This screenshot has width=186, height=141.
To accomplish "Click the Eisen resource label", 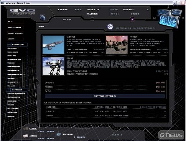I will coord(33,129).
